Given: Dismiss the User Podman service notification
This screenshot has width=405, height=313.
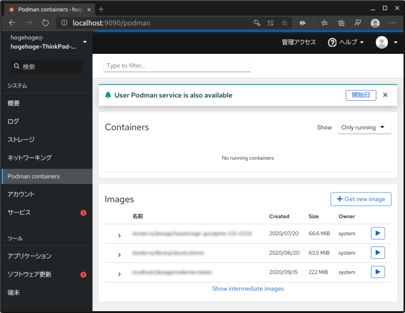Looking at the screenshot, I should 385,95.
